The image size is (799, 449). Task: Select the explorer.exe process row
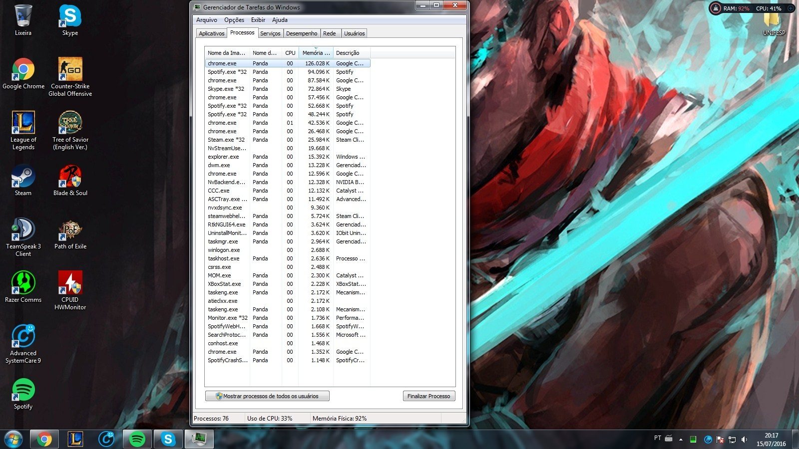(288, 157)
